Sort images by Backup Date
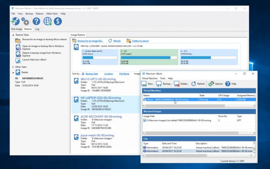The image size is (270, 169). pos(92,74)
